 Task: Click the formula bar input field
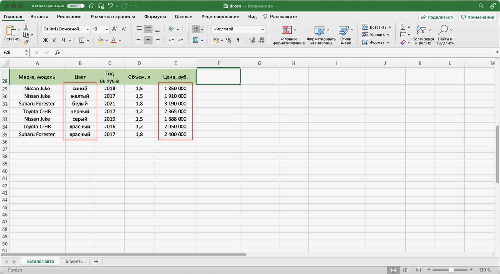(276, 53)
